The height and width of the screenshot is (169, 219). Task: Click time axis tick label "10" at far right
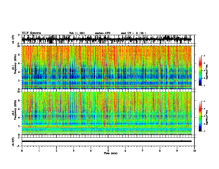[x=194, y=151]
